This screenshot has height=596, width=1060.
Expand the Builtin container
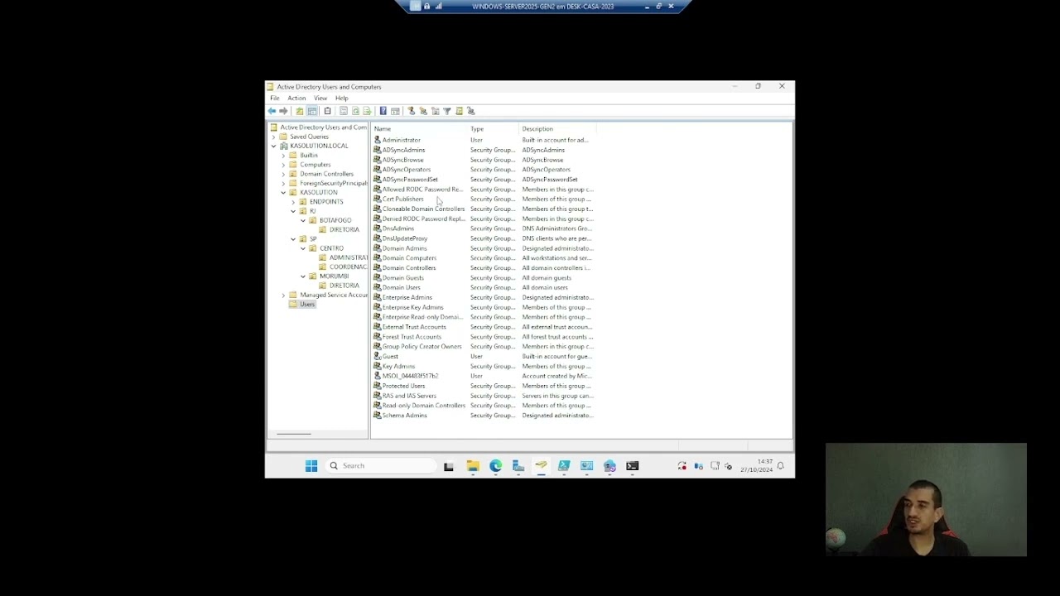pyautogui.click(x=283, y=156)
